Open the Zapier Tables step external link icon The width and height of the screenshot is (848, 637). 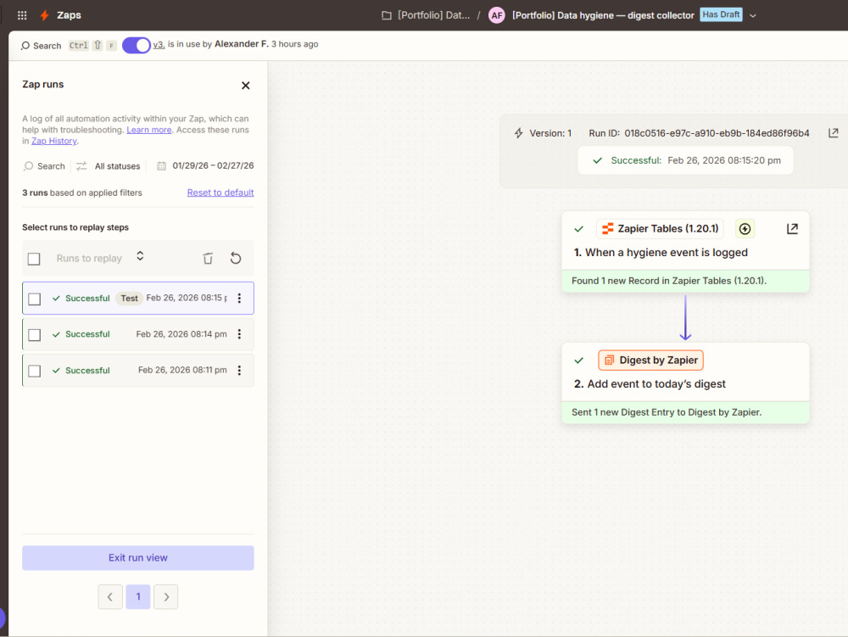(x=792, y=229)
